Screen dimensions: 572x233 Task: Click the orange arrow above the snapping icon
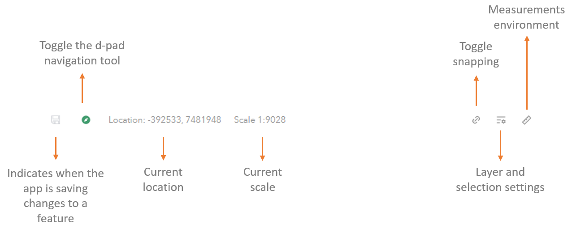(x=476, y=90)
